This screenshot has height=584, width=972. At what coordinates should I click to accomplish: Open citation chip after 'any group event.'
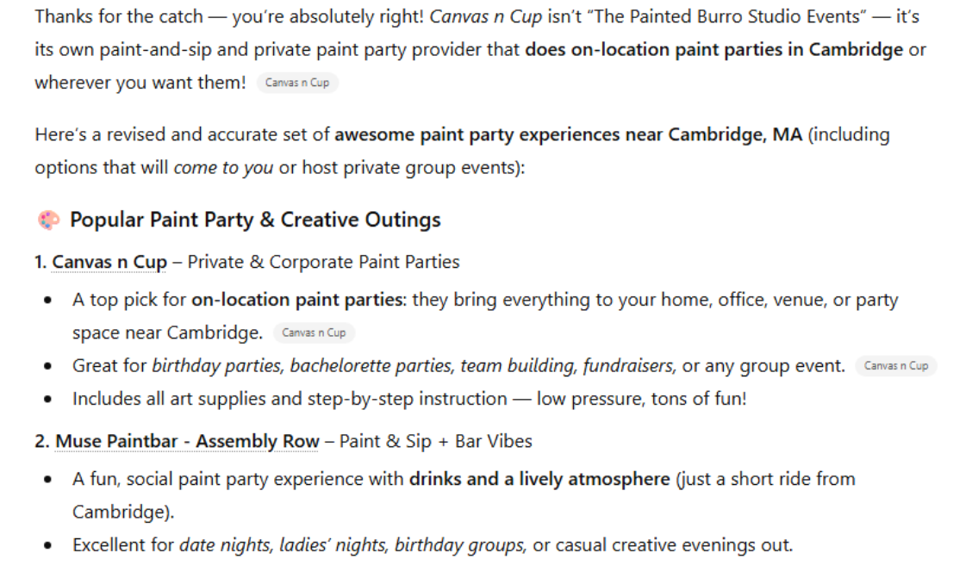[x=896, y=366]
